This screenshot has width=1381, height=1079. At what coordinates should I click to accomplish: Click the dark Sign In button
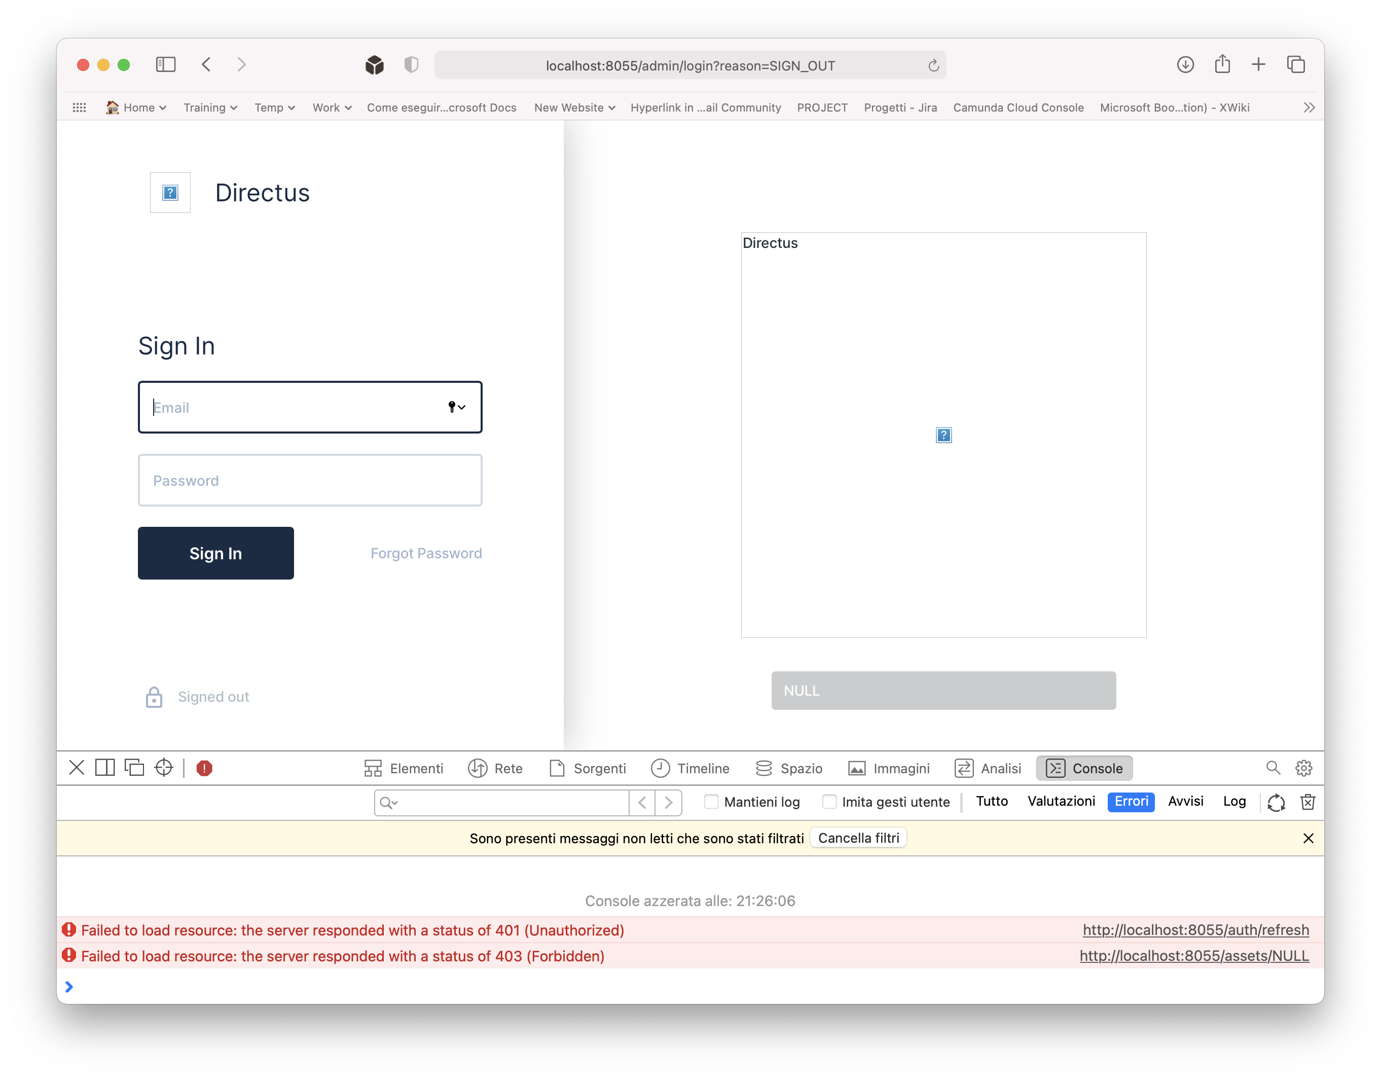coord(215,553)
